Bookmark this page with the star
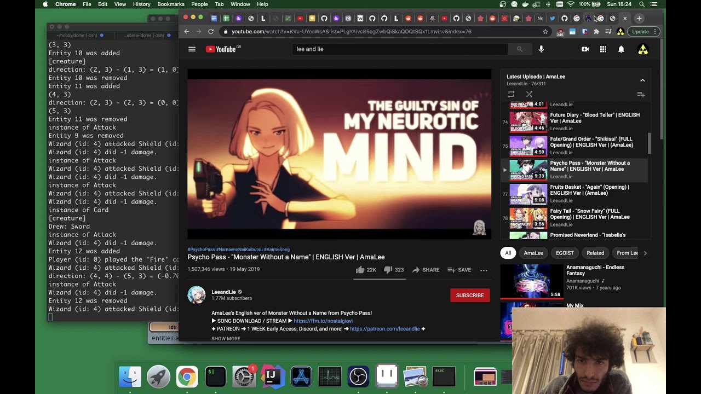 [545, 32]
